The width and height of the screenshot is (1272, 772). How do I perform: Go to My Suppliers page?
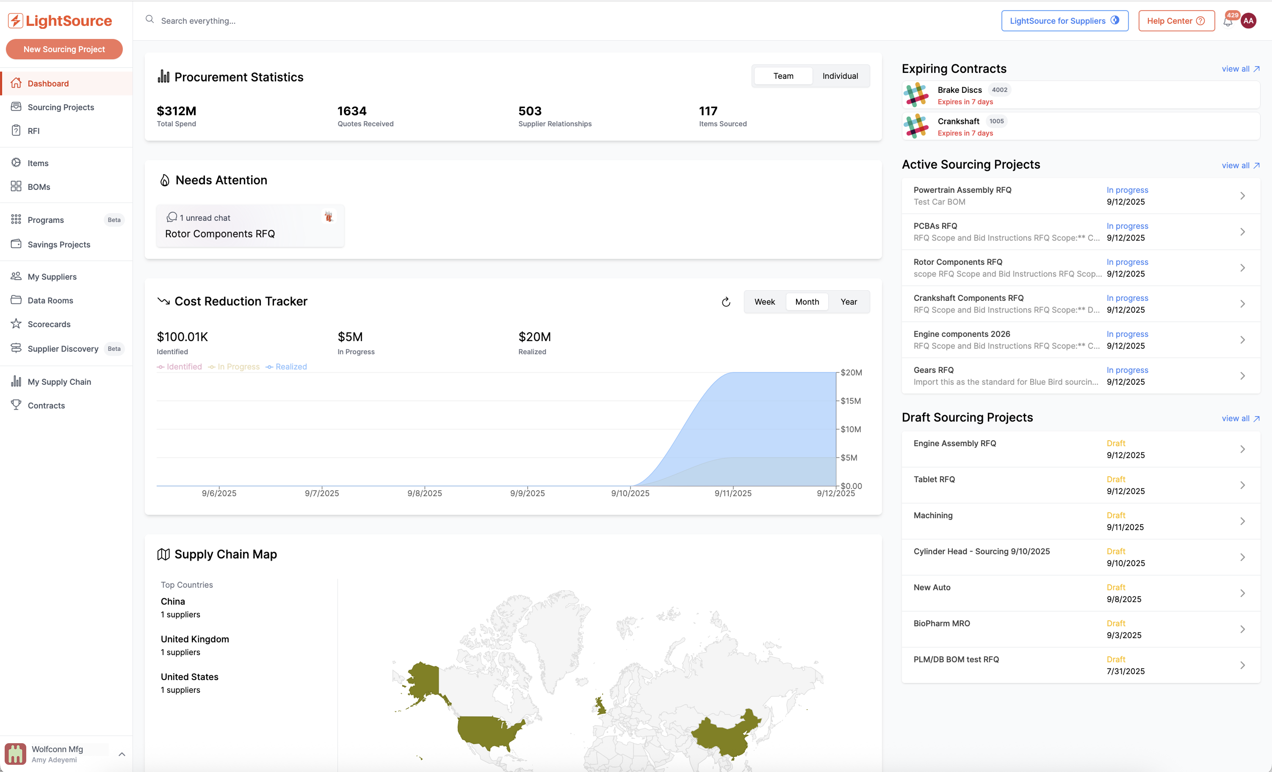pos(52,276)
